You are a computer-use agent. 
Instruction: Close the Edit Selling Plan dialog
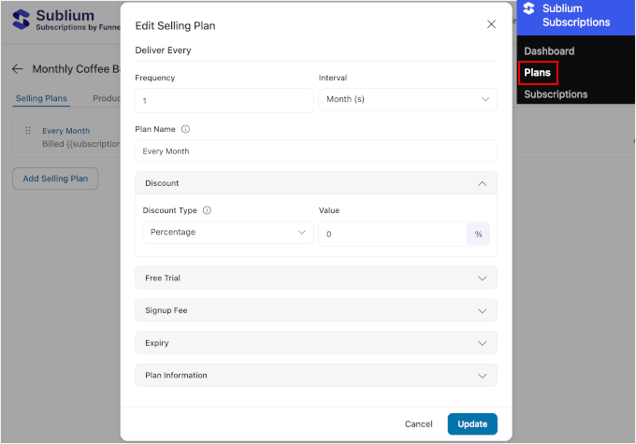tap(491, 24)
